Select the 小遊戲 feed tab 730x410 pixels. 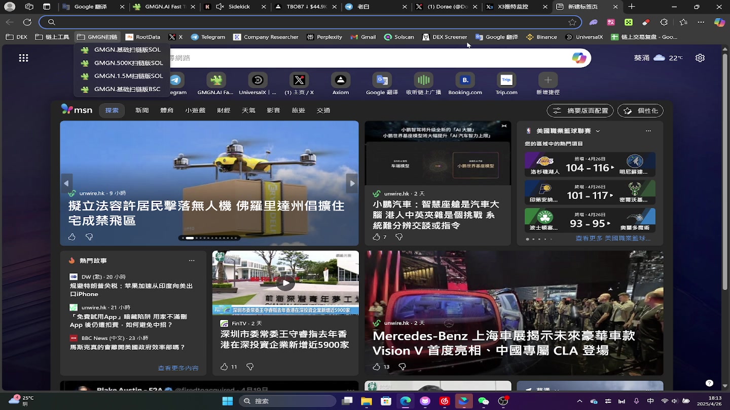[195, 110]
